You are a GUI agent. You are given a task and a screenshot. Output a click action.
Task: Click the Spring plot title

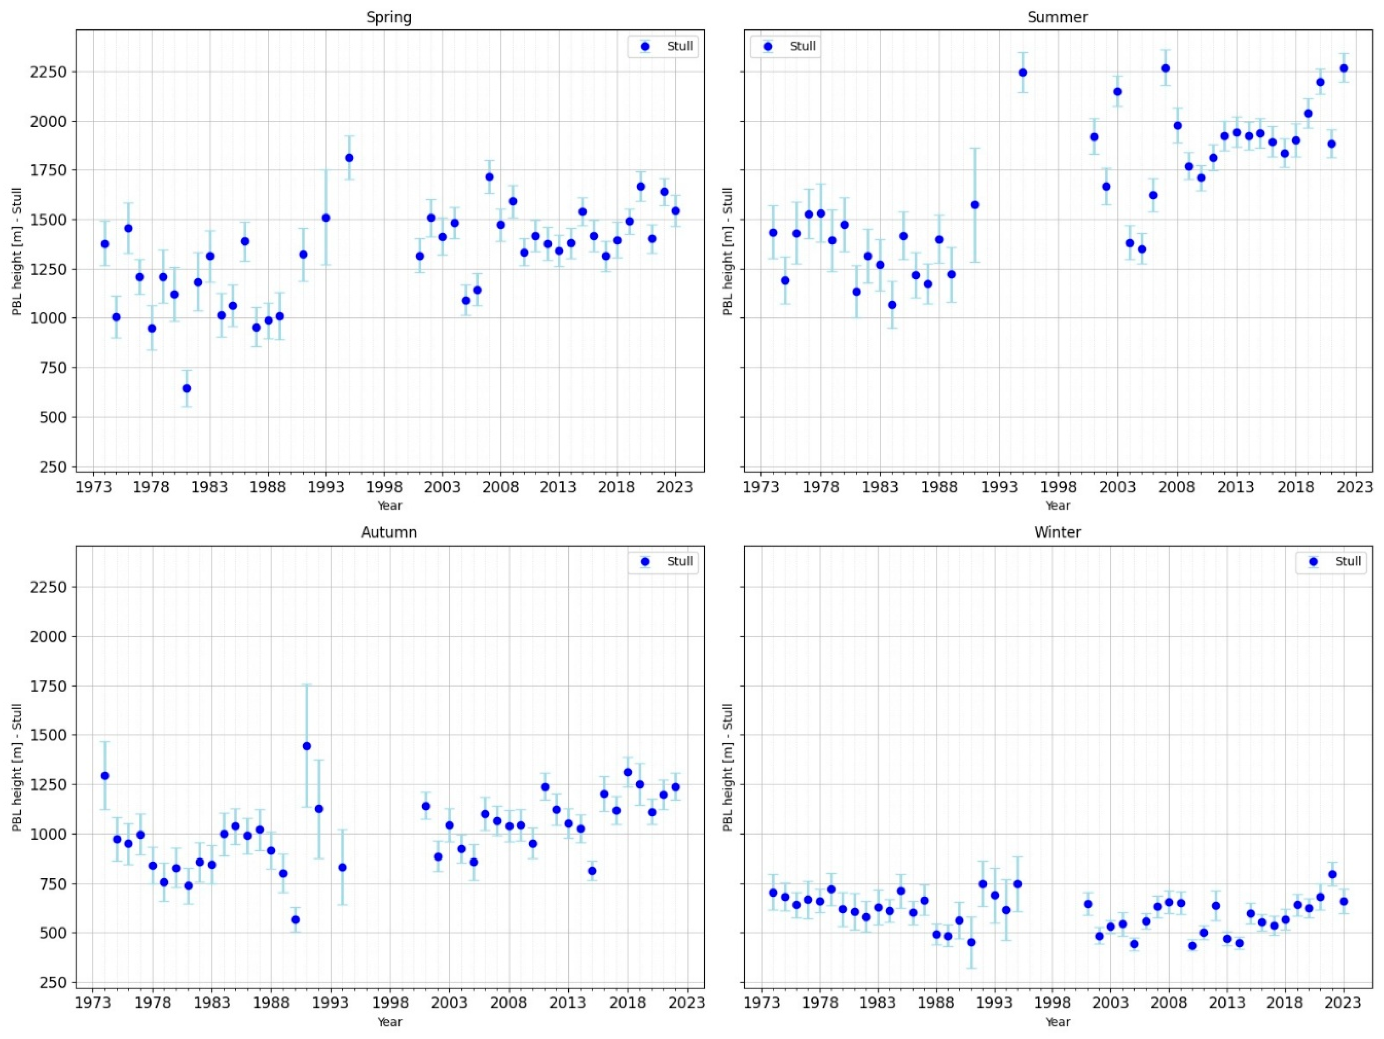click(389, 18)
